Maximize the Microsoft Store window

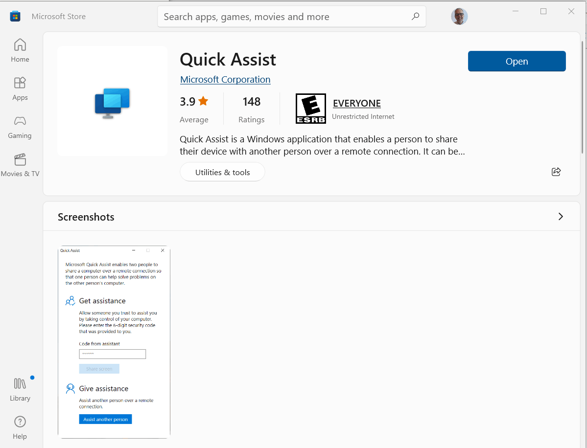click(543, 11)
